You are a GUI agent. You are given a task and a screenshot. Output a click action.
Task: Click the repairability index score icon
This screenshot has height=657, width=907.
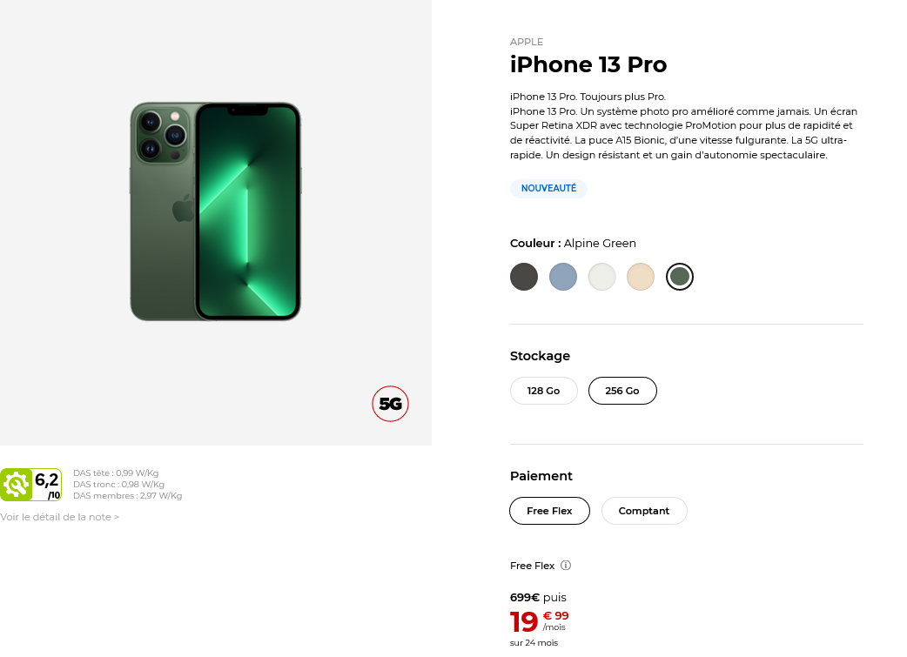(x=31, y=485)
